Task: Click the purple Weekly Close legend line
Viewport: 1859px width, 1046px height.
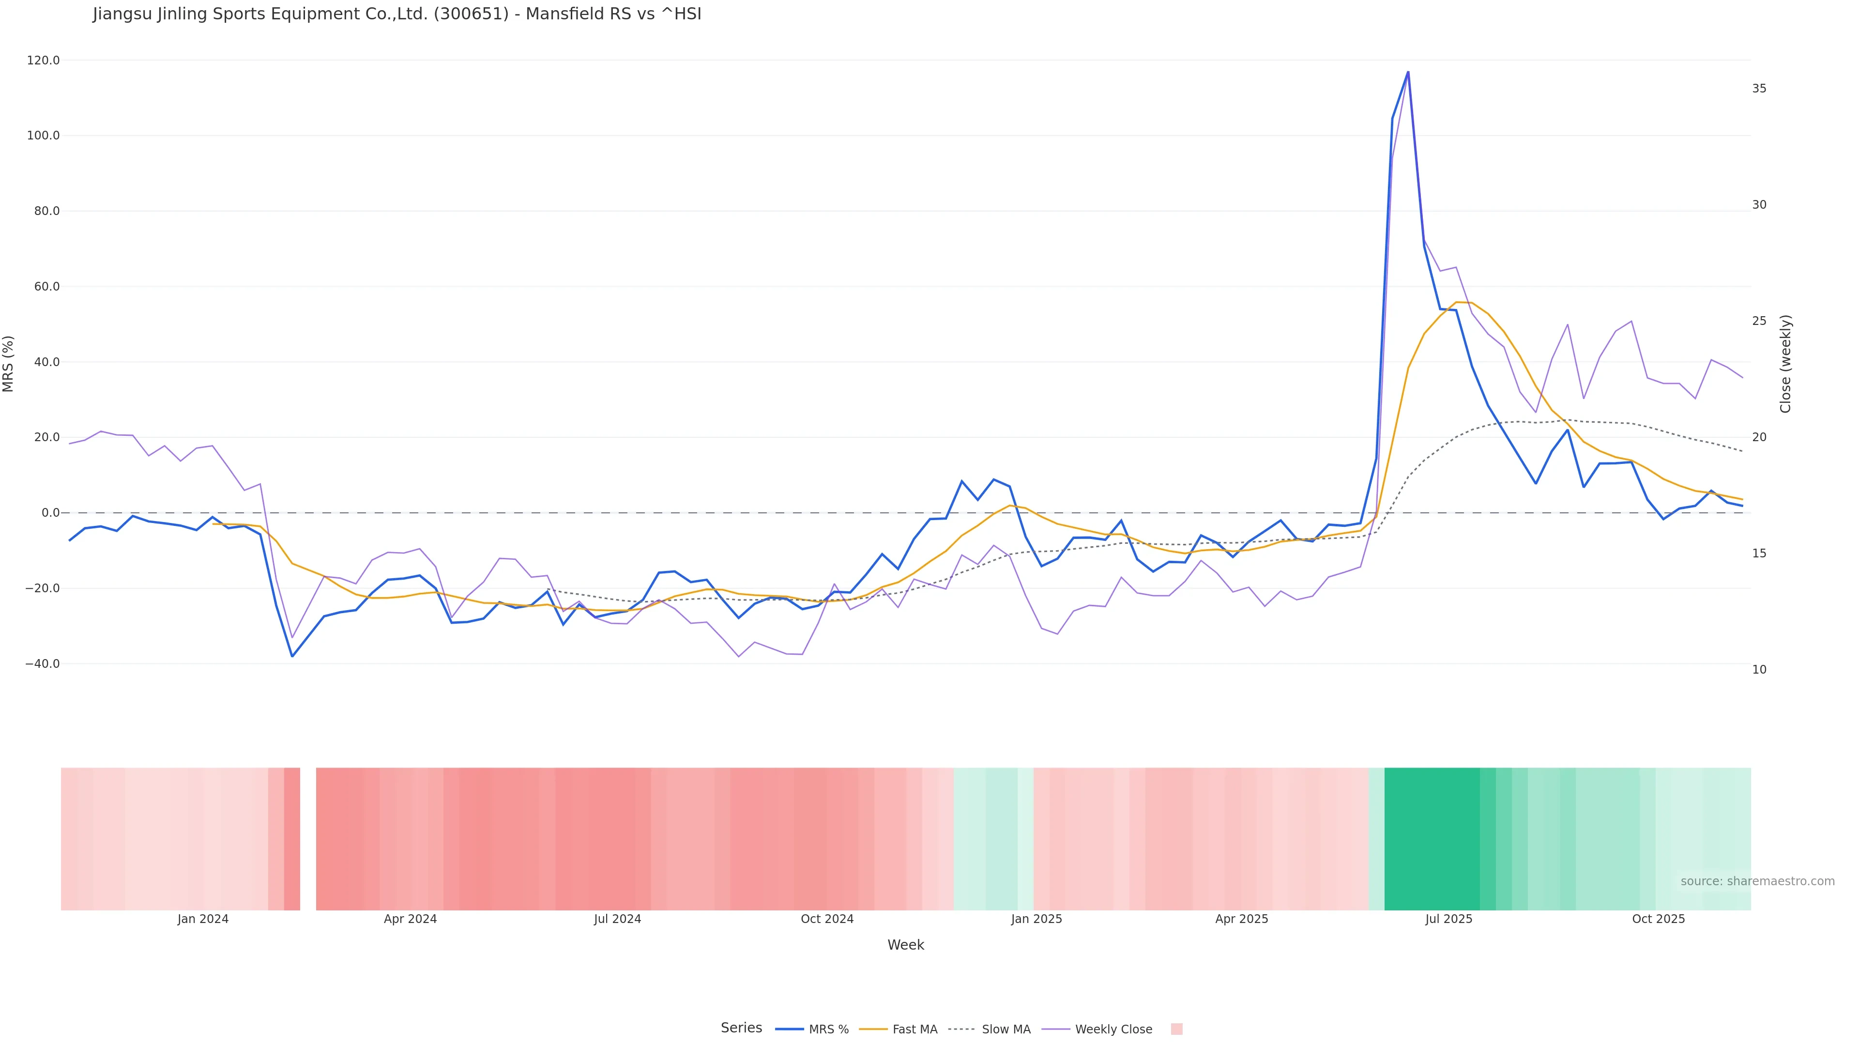Action: tap(1056, 1030)
